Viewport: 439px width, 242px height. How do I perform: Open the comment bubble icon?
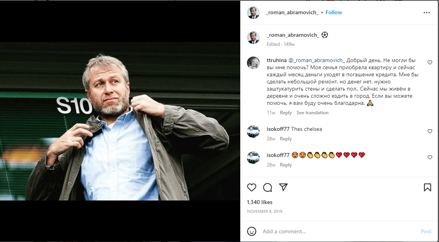268,187
